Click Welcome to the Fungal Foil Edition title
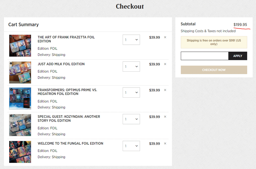 tap(70, 144)
